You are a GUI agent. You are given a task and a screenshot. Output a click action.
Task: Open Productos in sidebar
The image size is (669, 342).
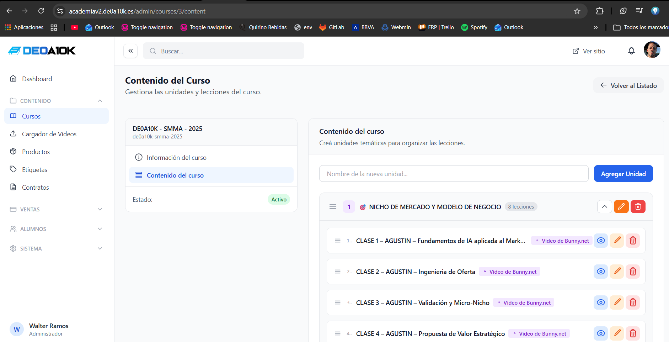[56, 152]
